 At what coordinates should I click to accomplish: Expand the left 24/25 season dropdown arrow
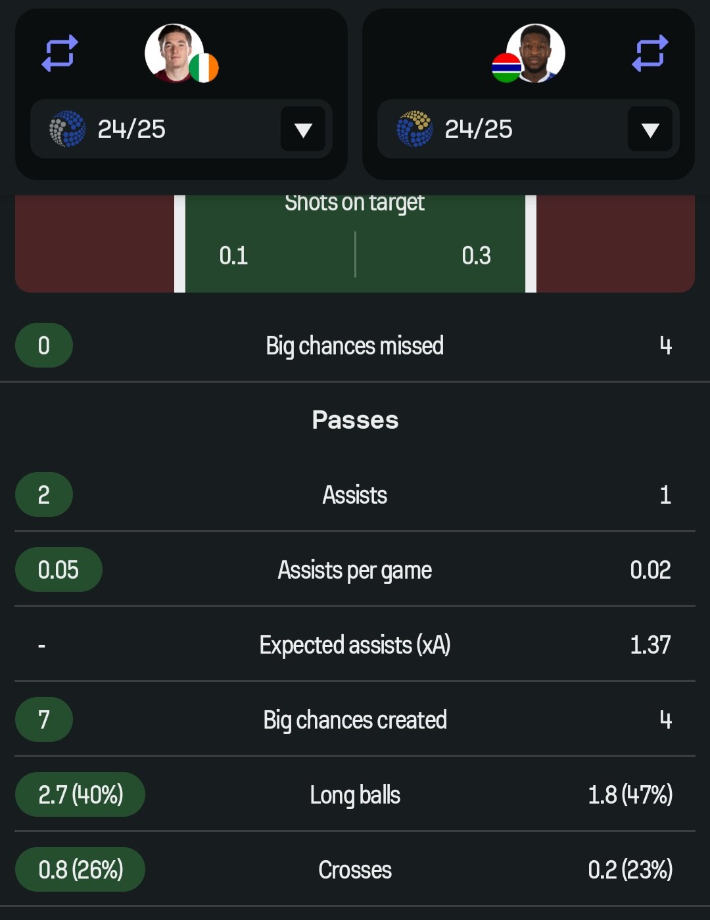click(303, 130)
